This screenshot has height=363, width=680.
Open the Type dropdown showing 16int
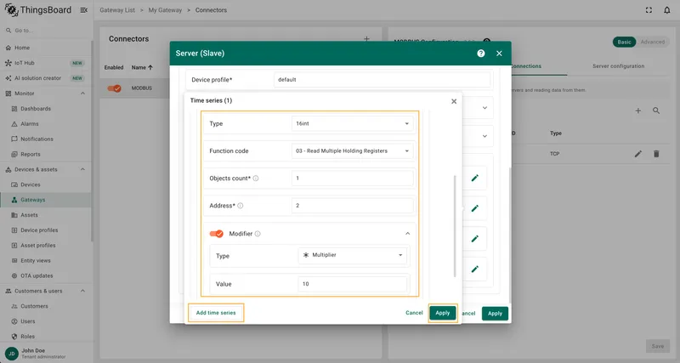pos(352,123)
